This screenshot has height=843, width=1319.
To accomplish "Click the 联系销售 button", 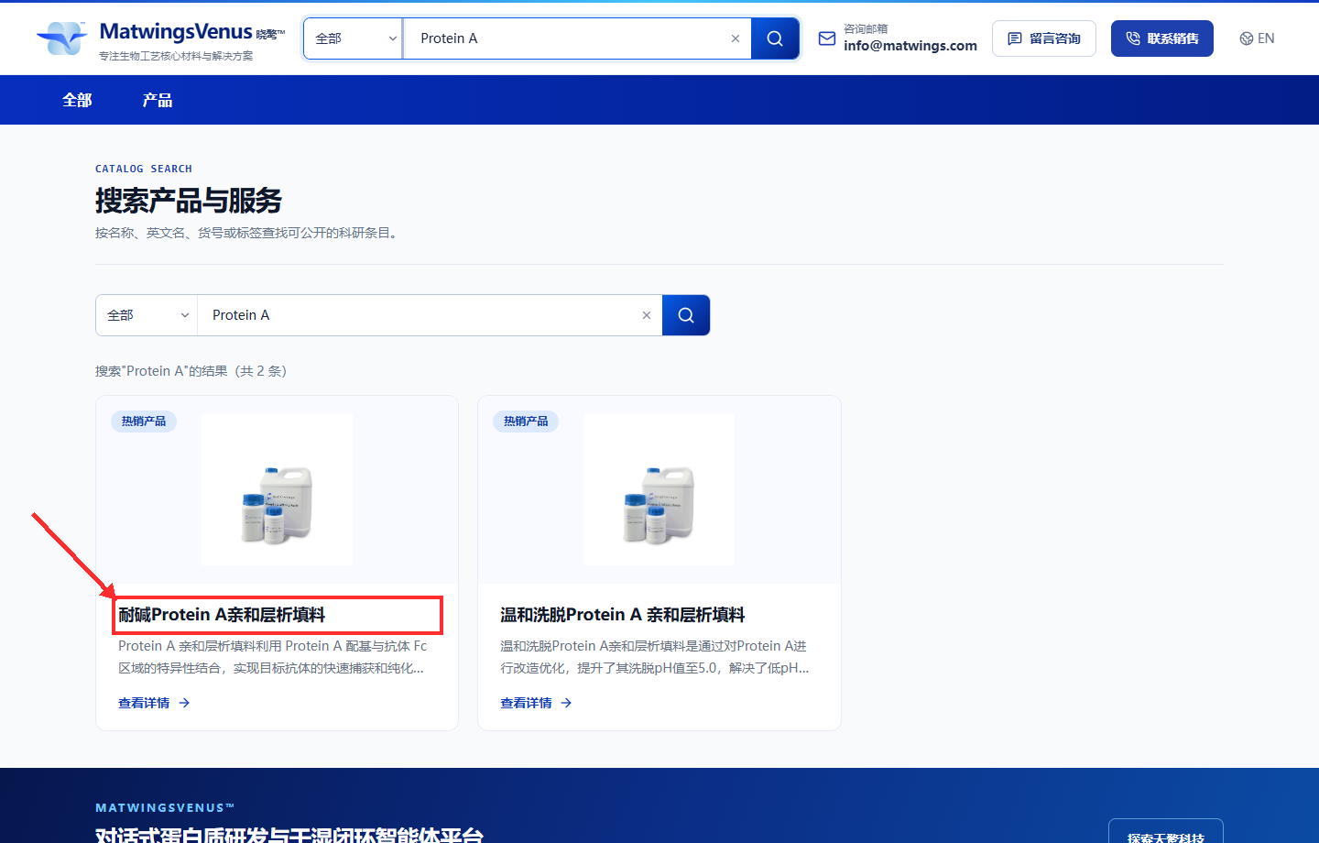I will click(1162, 38).
